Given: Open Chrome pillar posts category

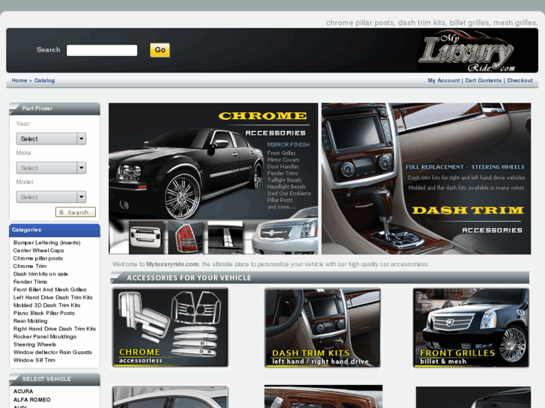Looking at the screenshot, I should pyautogui.click(x=38, y=258).
